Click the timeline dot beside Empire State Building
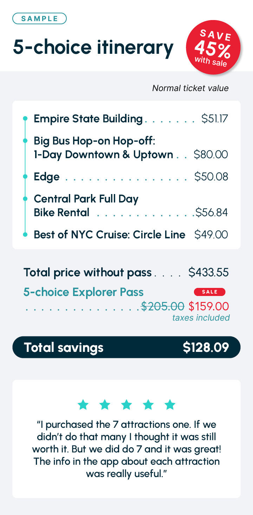Viewport: 253px width, 515px height. pyautogui.click(x=25, y=119)
